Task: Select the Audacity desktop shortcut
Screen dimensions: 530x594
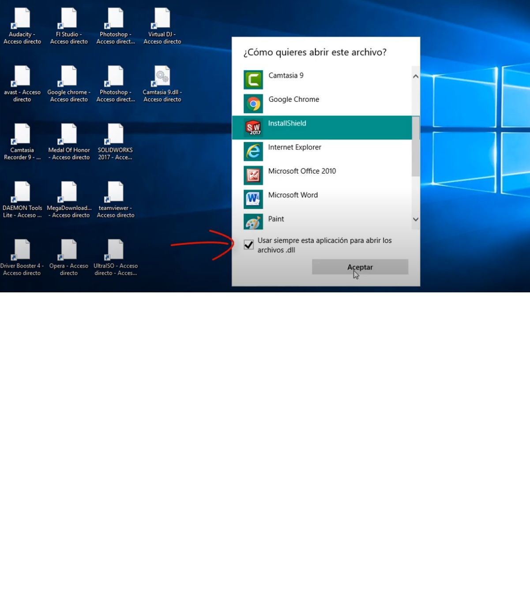Action: pyautogui.click(x=22, y=26)
